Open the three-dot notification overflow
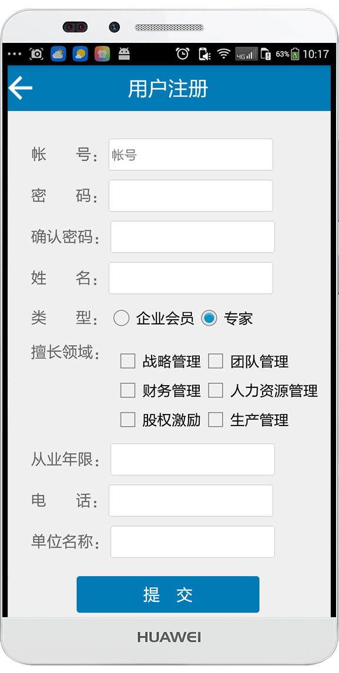Screen dimensions: 339x673 click(15, 54)
